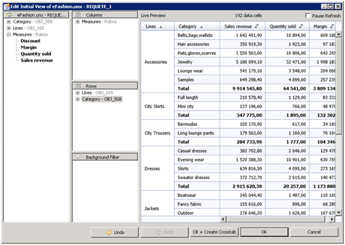Click the Boatwear cell
Image resolution: width=345 pixels, height=245 pixels.
pyautogui.click(x=197, y=195)
